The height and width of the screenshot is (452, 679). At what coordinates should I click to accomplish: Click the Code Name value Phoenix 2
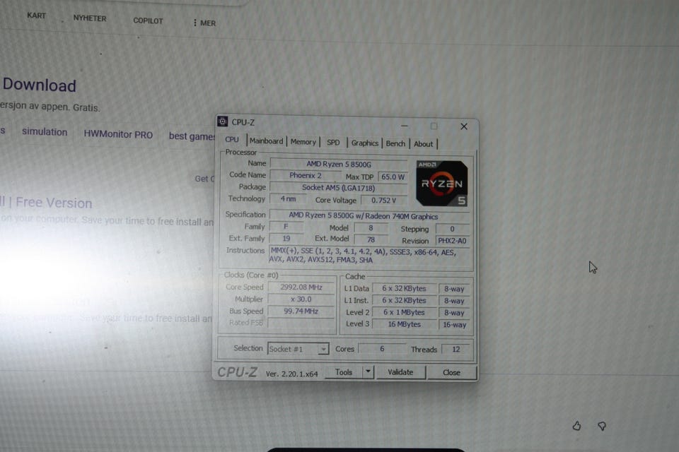[x=306, y=176]
